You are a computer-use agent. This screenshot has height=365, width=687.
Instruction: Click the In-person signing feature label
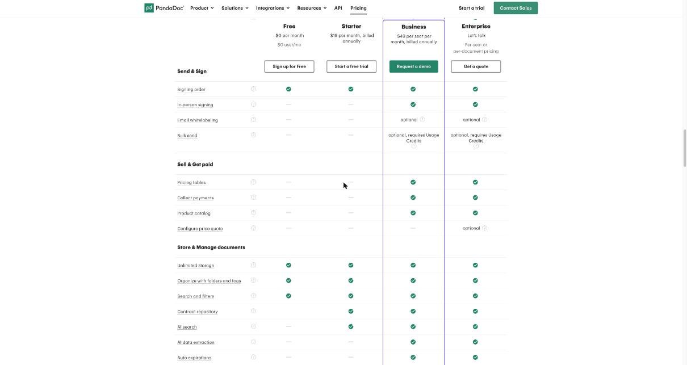pyautogui.click(x=195, y=104)
